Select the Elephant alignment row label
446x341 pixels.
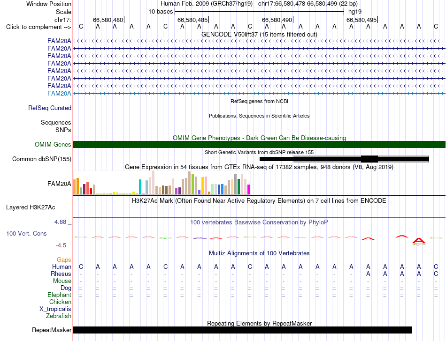[59, 295]
